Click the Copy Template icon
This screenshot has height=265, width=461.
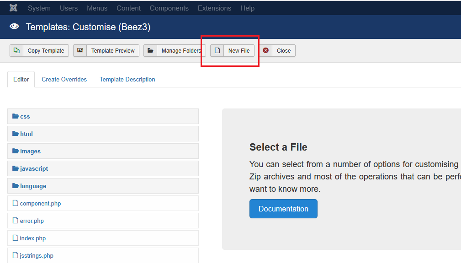point(16,51)
